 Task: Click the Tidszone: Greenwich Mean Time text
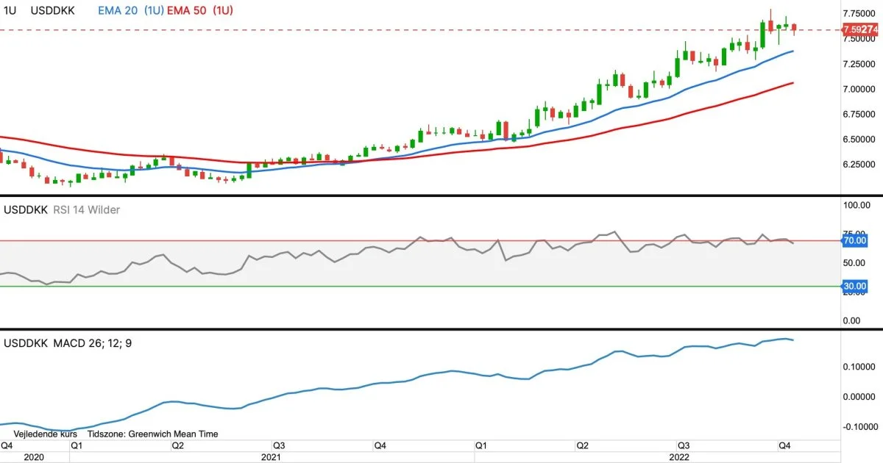[x=152, y=434]
